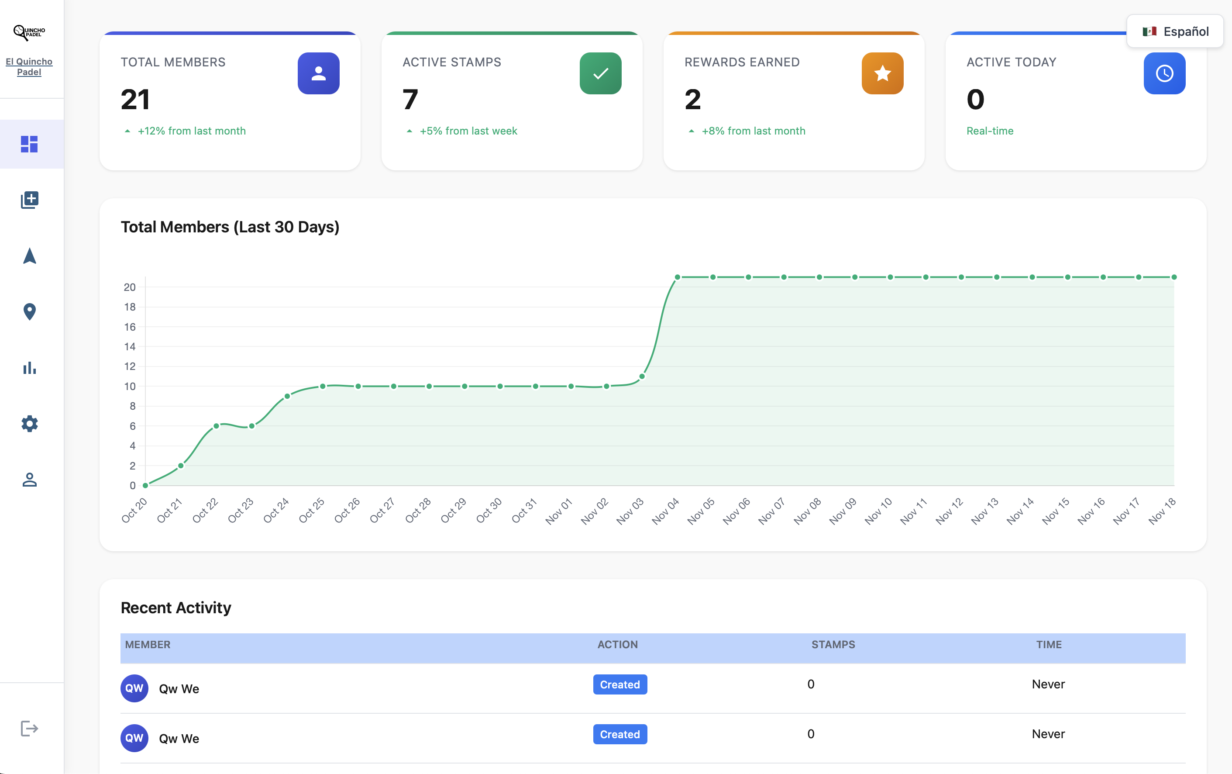This screenshot has height=774, width=1232.
Task: Click the Created badge for Qw We
Action: (x=619, y=684)
